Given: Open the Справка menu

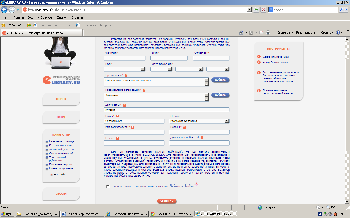Looking at the screenshot, I should click(77, 17).
